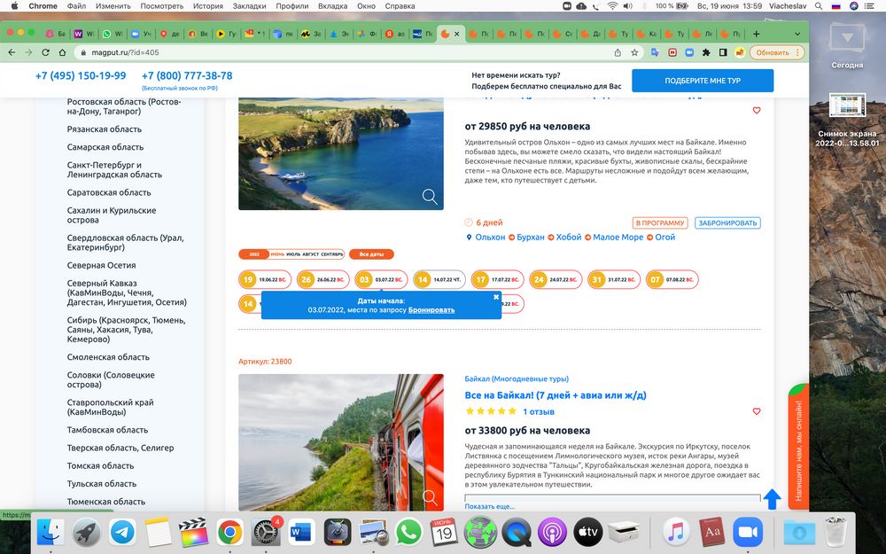Close the blue dates tooltip popup

(496, 297)
